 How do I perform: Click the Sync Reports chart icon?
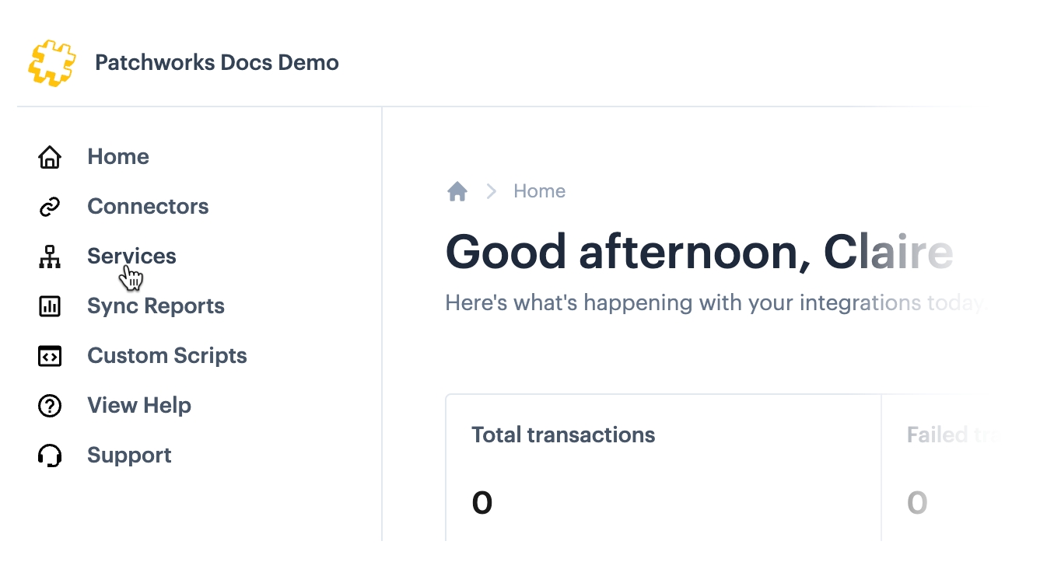[50, 306]
